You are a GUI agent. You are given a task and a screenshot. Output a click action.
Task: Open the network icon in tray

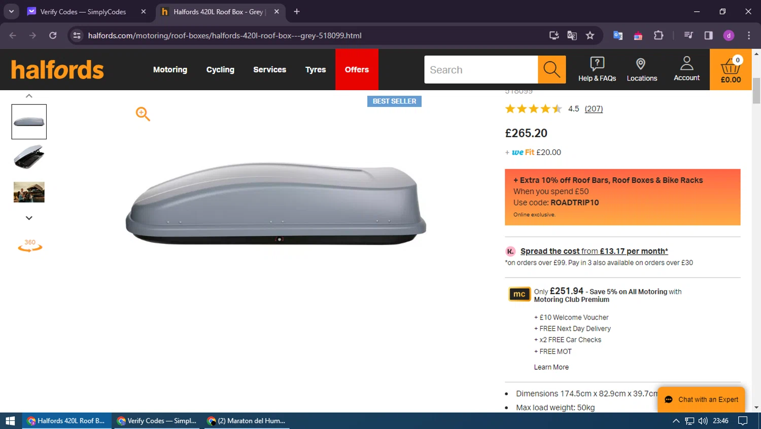[x=689, y=421]
